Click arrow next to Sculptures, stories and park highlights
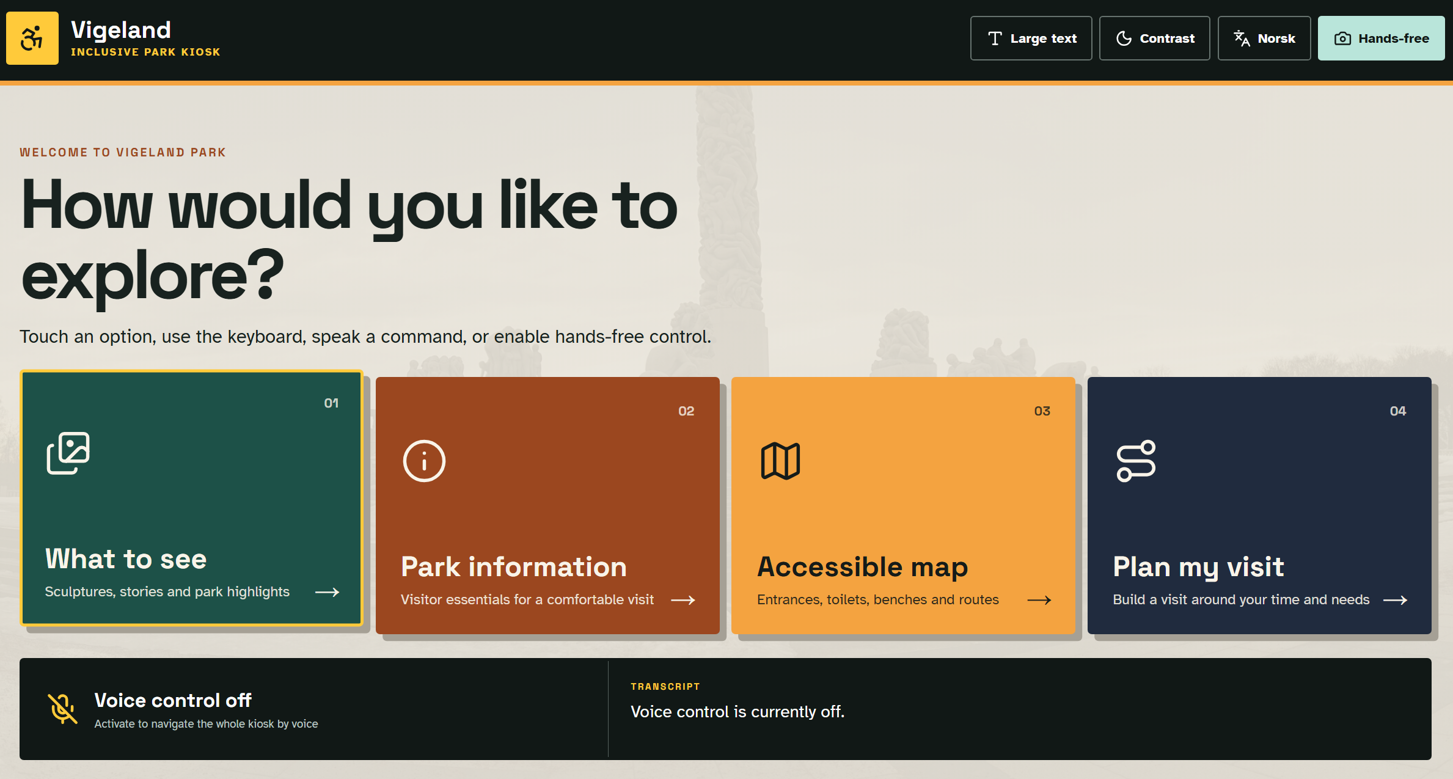1453x779 pixels. tap(327, 592)
